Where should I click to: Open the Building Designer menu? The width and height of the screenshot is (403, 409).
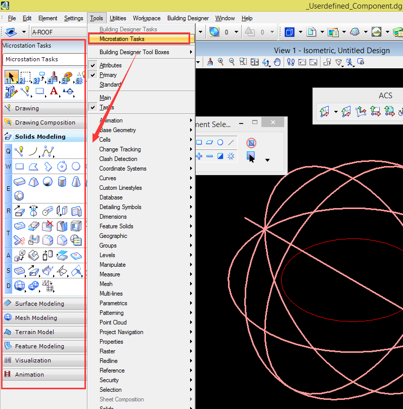click(188, 18)
